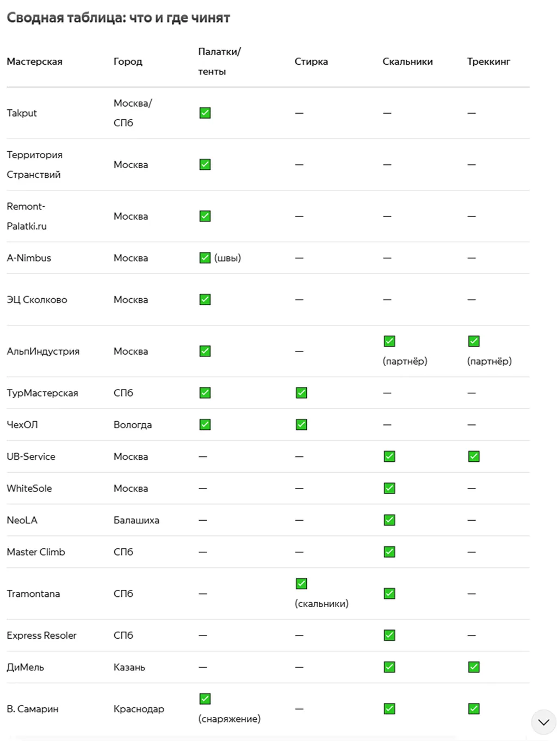Click heading Сводная таблица: что и где чинят
This screenshot has height=741, width=557.
(118, 18)
